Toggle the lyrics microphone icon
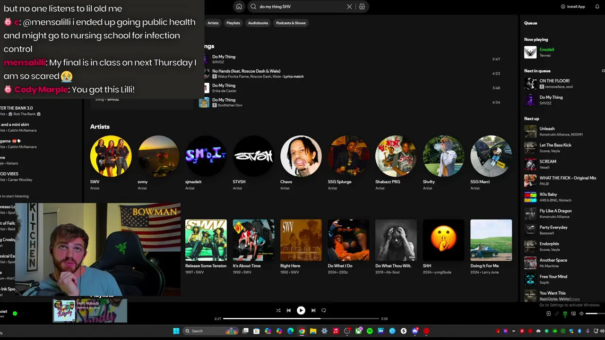Screen dimensions: 605x340 pos(557,314)
